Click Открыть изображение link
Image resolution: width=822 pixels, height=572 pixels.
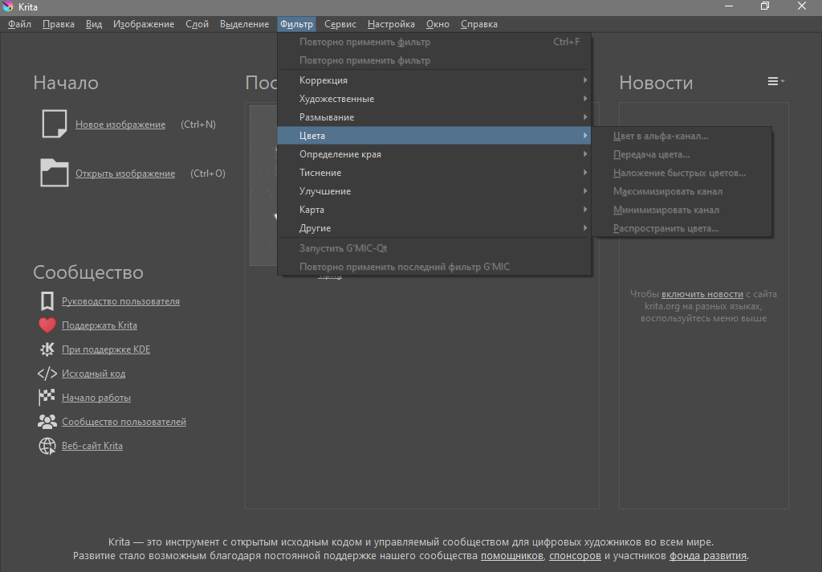pyautogui.click(x=125, y=174)
